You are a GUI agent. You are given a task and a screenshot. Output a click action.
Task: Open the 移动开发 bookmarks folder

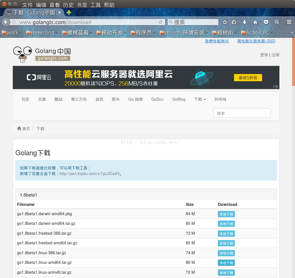pos(111,33)
